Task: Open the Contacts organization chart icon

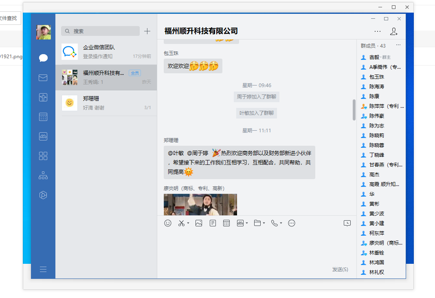Action: pos(43,175)
